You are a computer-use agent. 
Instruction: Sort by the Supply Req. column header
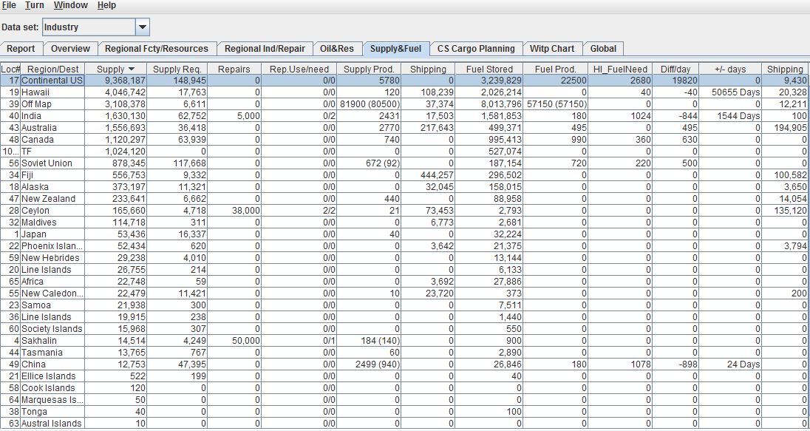tap(177, 69)
